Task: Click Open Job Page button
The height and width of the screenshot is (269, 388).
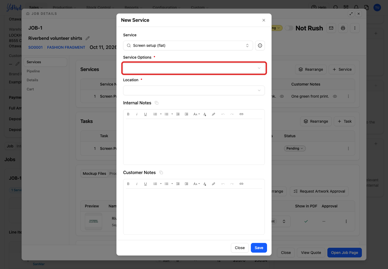Action: 345,253
